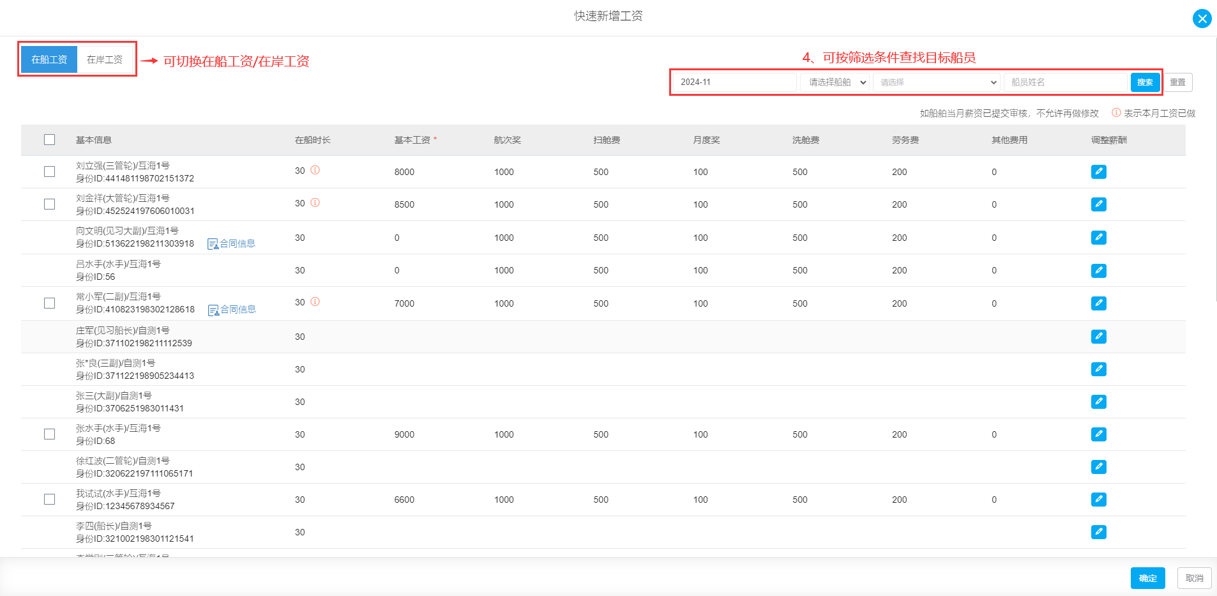Viewport: 1217px width, 596px height.
Task: Click the 航次奖 column header
Action: [x=508, y=140]
